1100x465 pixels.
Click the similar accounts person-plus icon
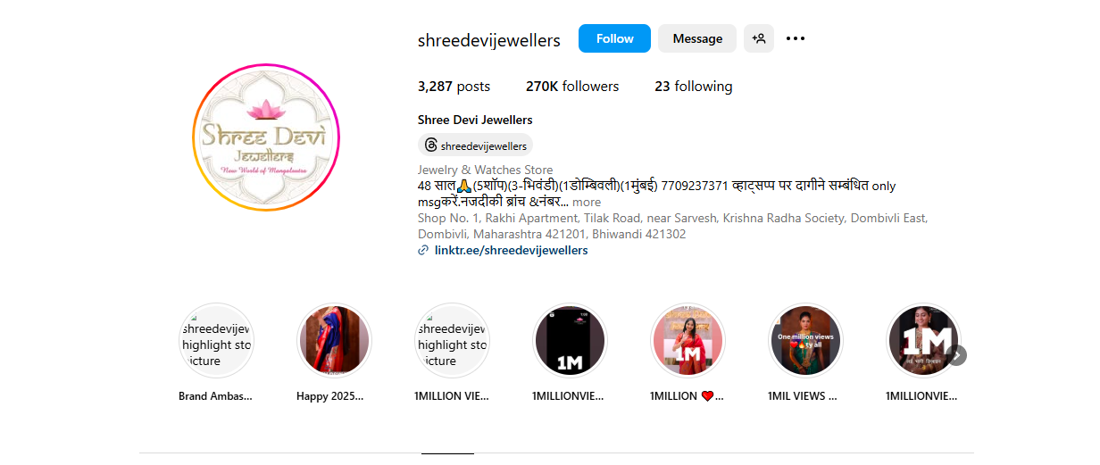pos(759,38)
